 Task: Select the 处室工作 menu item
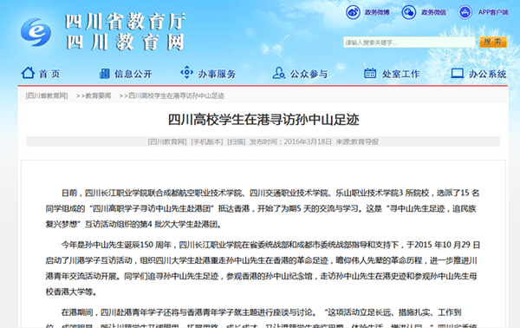[400, 74]
